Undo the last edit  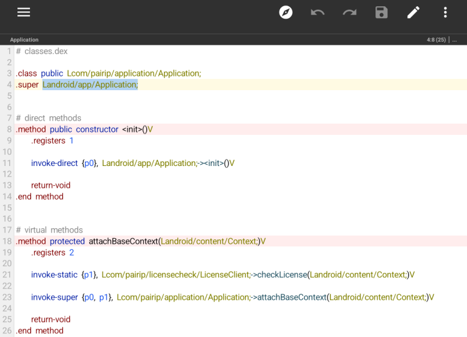[318, 12]
